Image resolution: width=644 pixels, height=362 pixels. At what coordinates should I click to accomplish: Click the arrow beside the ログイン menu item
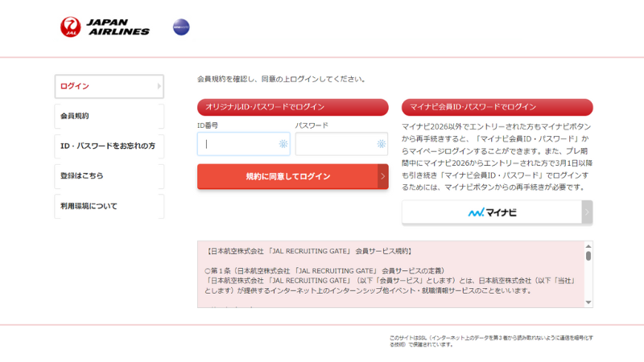pos(159,86)
